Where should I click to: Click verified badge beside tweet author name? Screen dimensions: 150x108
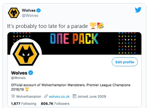click(39, 10)
